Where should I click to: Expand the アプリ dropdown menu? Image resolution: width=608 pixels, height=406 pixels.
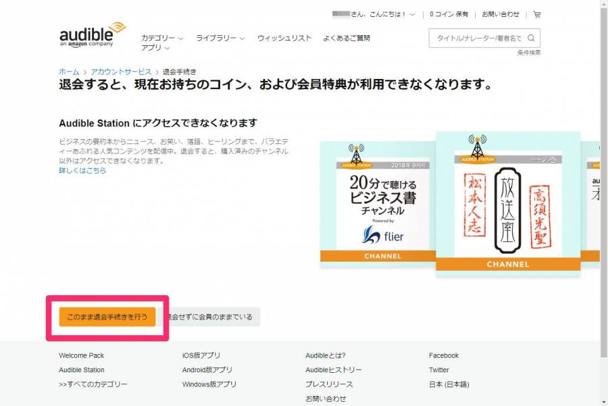(x=155, y=48)
